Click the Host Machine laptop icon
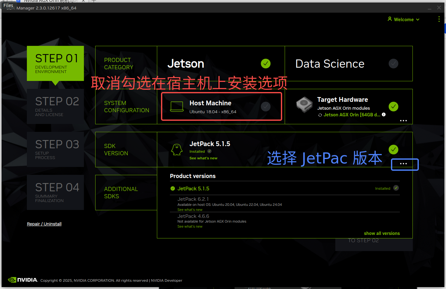 click(x=177, y=107)
